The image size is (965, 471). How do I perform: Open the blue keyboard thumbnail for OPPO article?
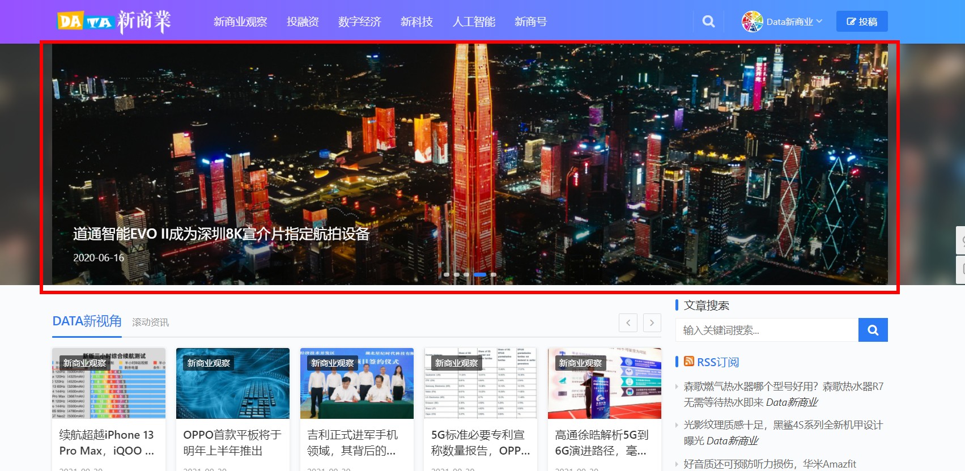pyautogui.click(x=233, y=383)
